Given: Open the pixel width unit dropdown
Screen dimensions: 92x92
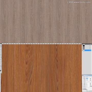Looking at the screenshot, I should click(91, 79).
